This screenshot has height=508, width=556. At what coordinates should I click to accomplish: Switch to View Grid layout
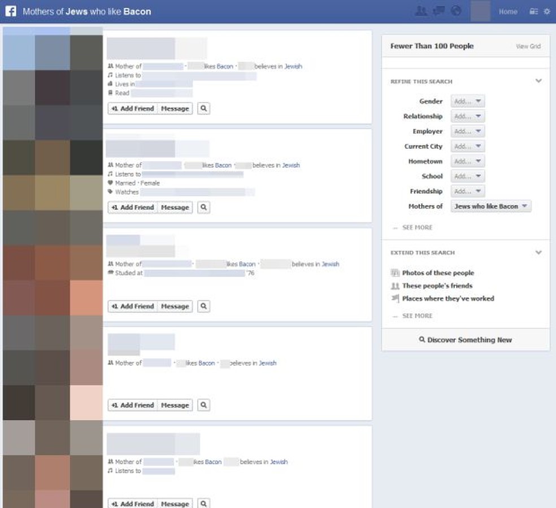(x=528, y=46)
